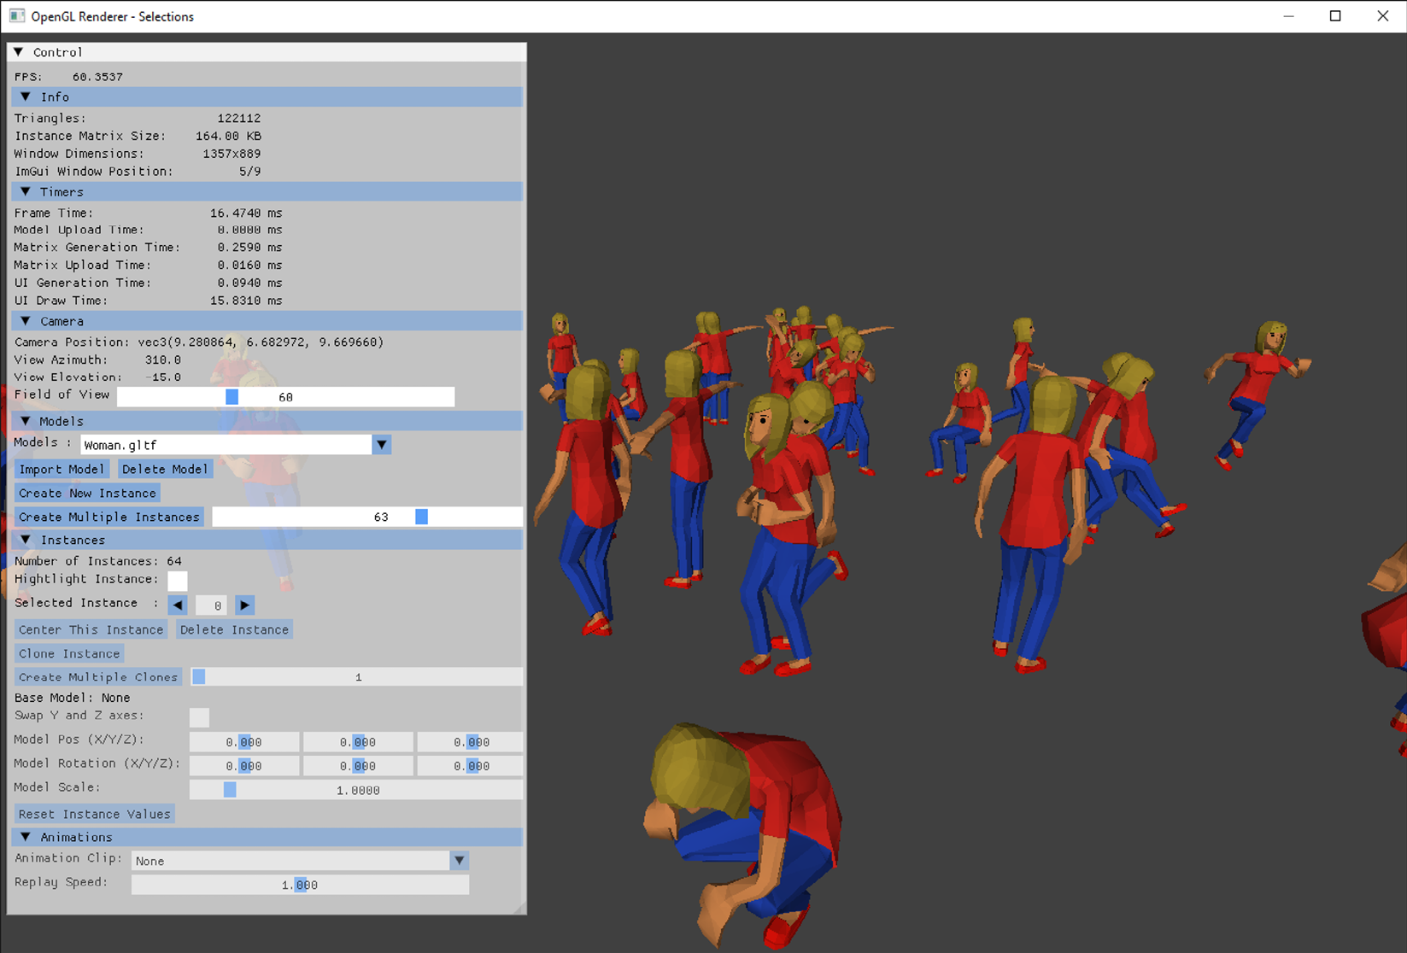Screen dimensions: 1407x953
Task: Click the Field of View slider
Action: click(x=285, y=397)
